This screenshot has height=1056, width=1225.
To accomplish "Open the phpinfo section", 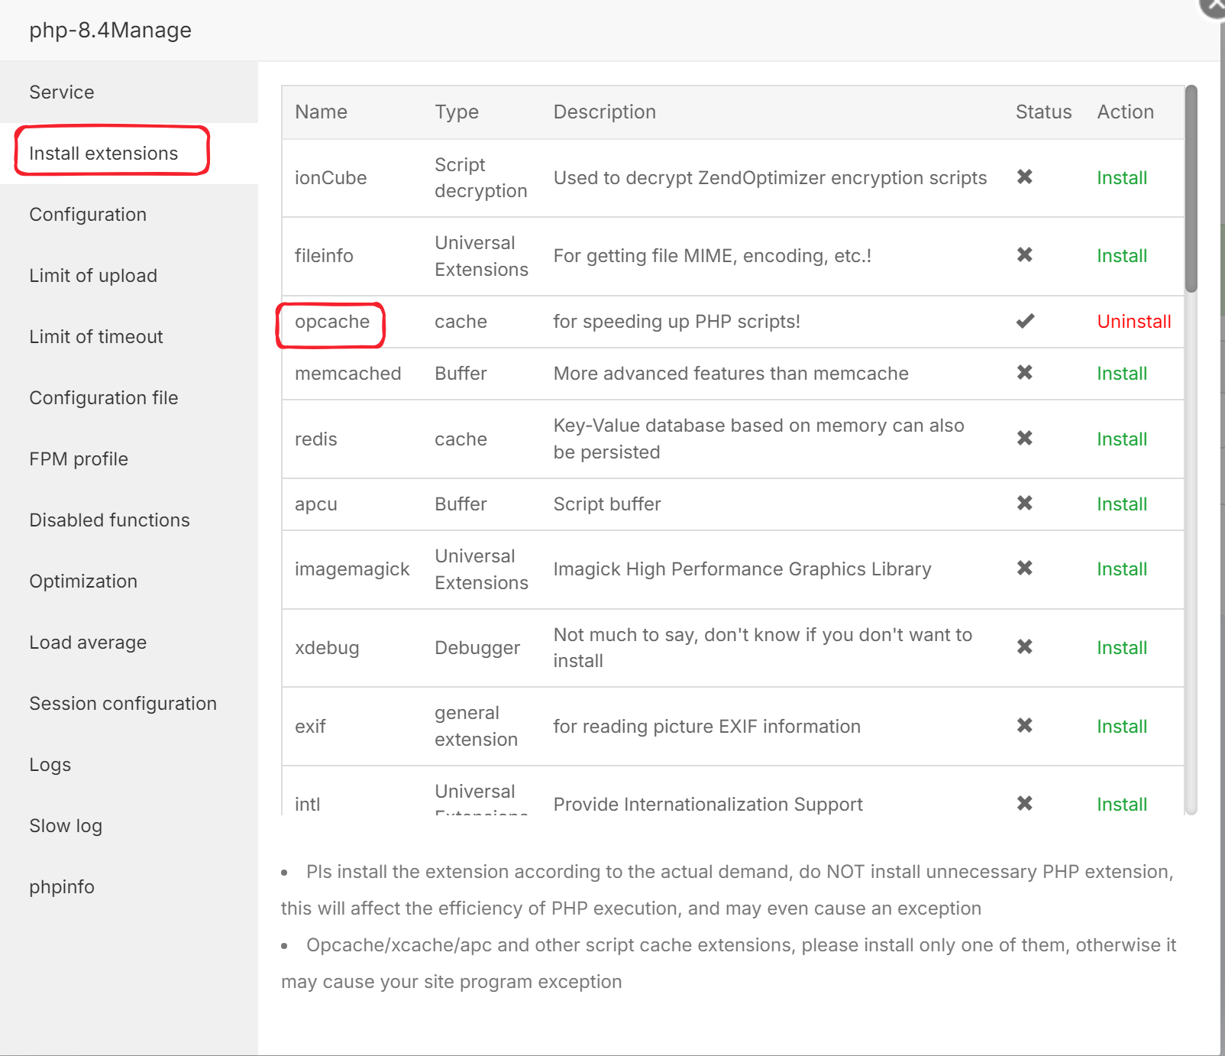I will pyautogui.click(x=62, y=887).
